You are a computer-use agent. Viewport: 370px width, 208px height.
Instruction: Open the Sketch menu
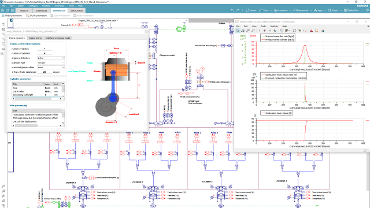[21, 6]
